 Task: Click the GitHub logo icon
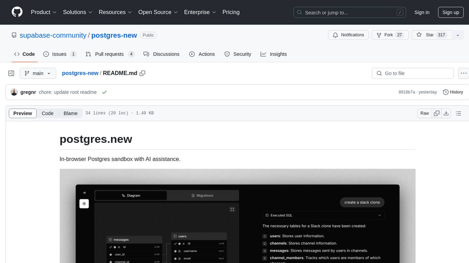click(x=17, y=12)
